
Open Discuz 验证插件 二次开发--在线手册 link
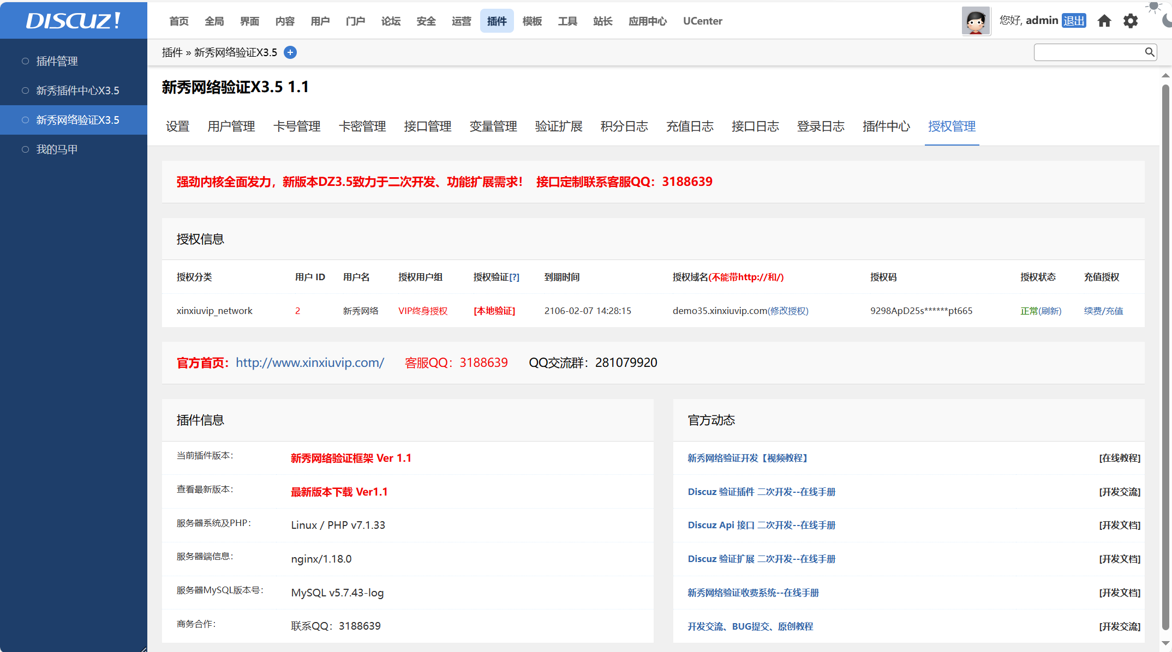tap(762, 492)
